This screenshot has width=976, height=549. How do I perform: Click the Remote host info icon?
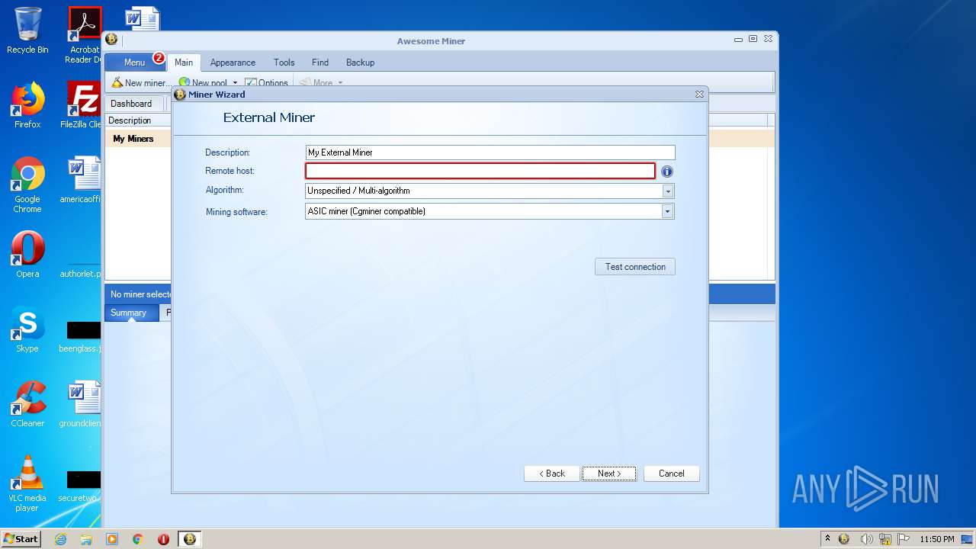click(667, 172)
